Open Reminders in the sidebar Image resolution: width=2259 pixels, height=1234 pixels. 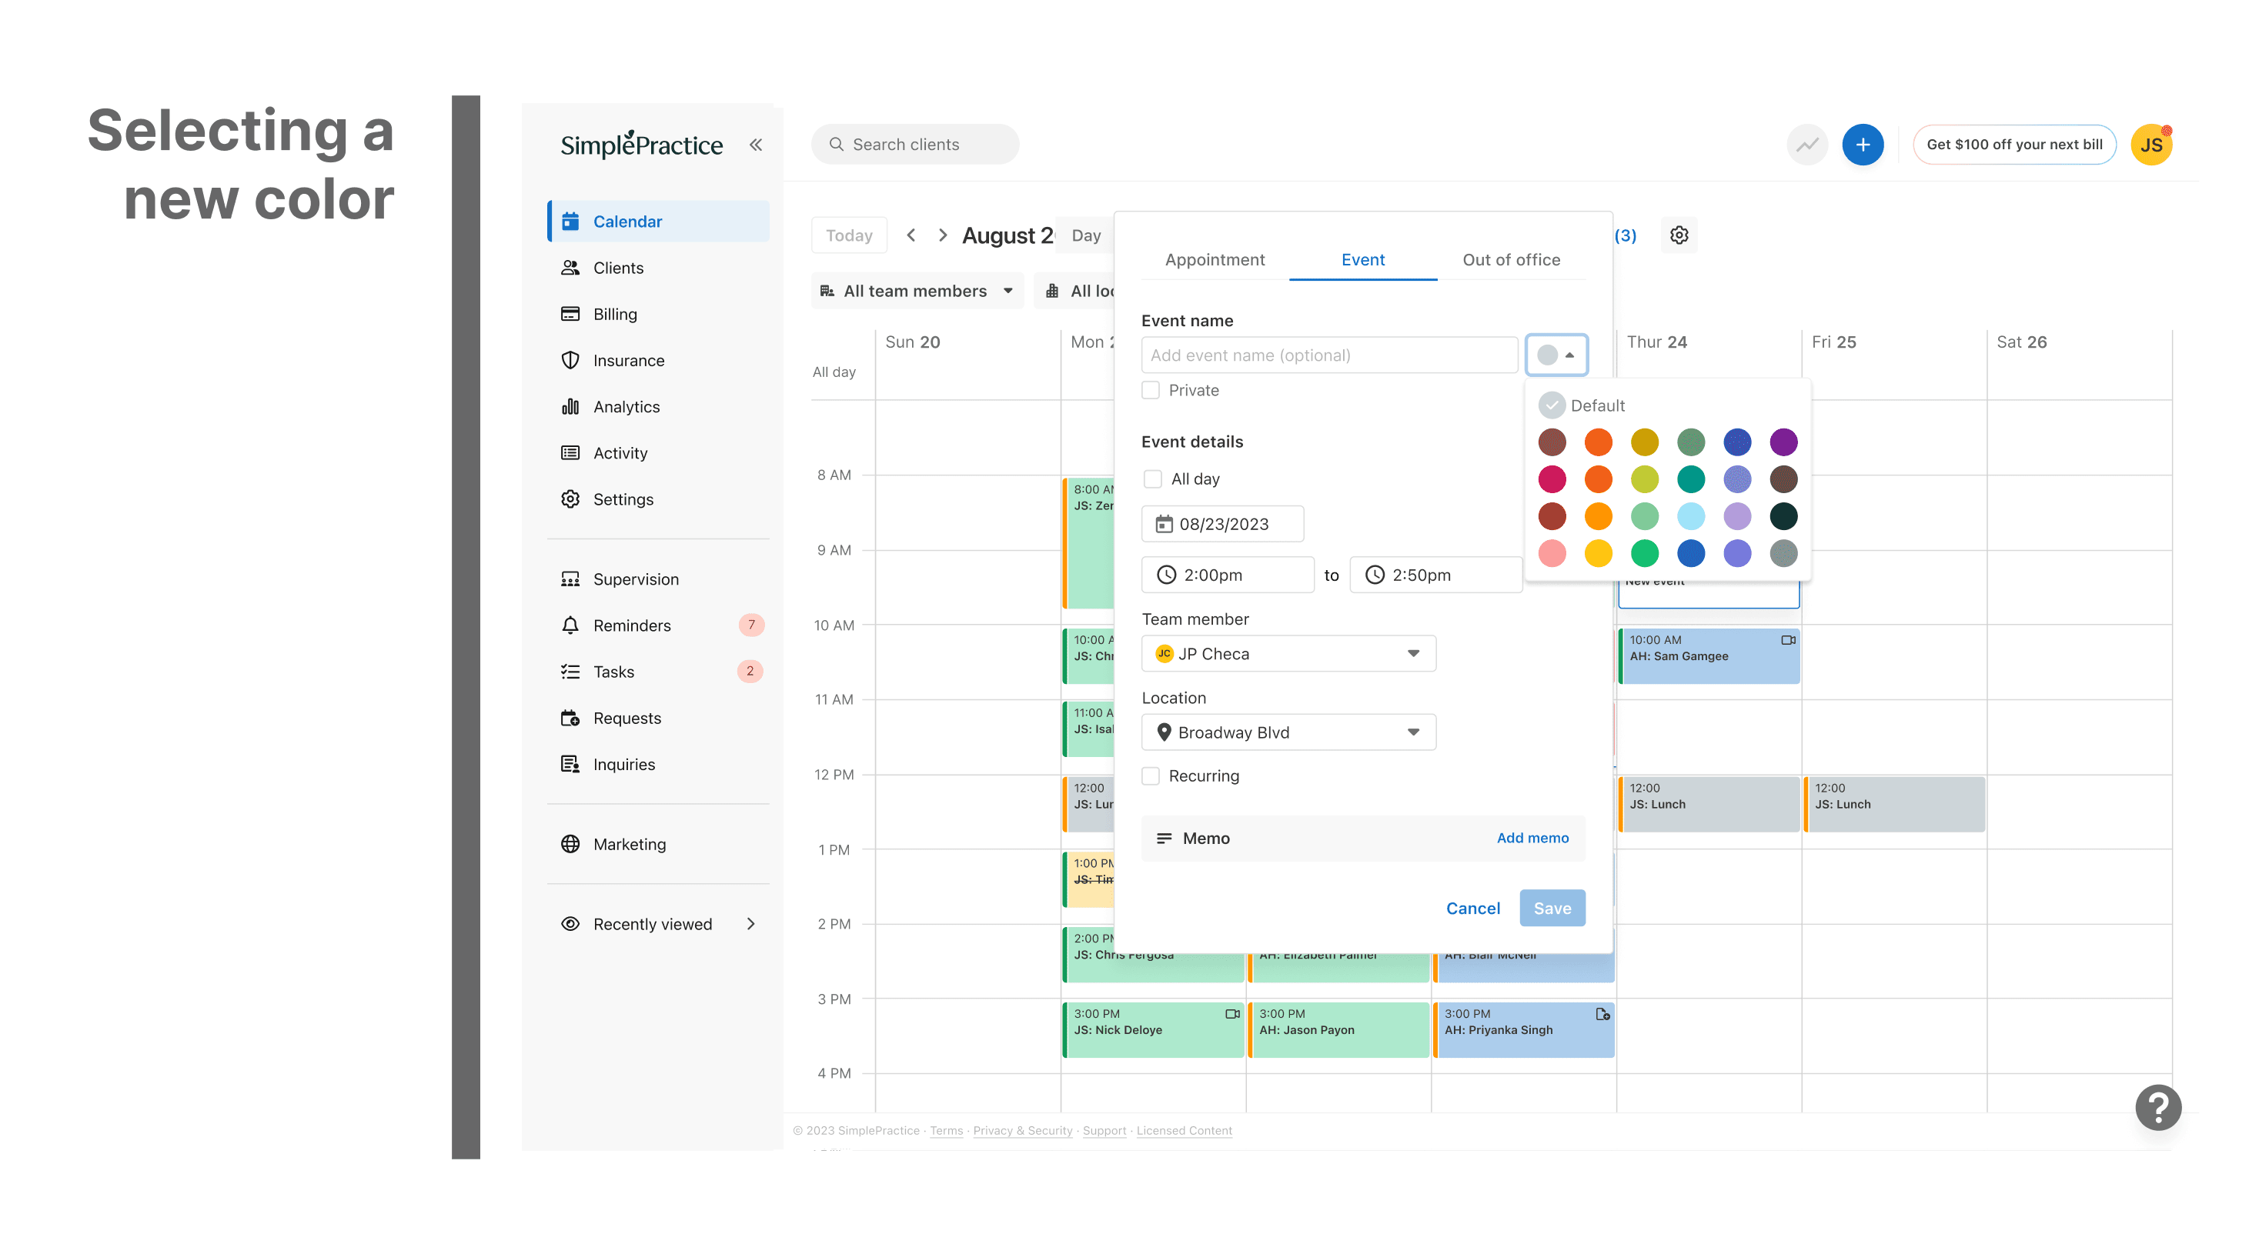(x=631, y=625)
